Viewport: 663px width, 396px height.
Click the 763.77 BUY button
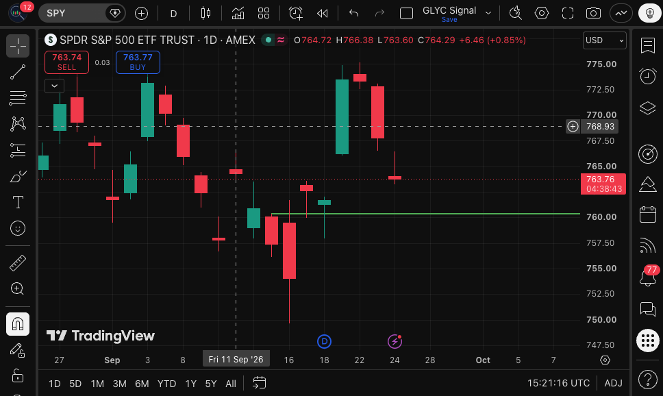138,62
